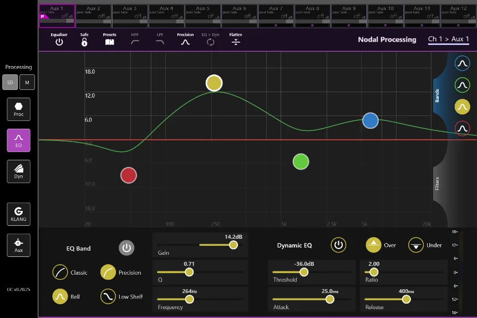Select the Aux 2 channel tab

93,16
